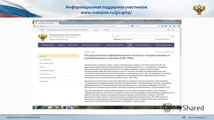Open the Firefox hamburger menu
The width and height of the screenshot is (214, 120).
pyautogui.click(x=179, y=26)
